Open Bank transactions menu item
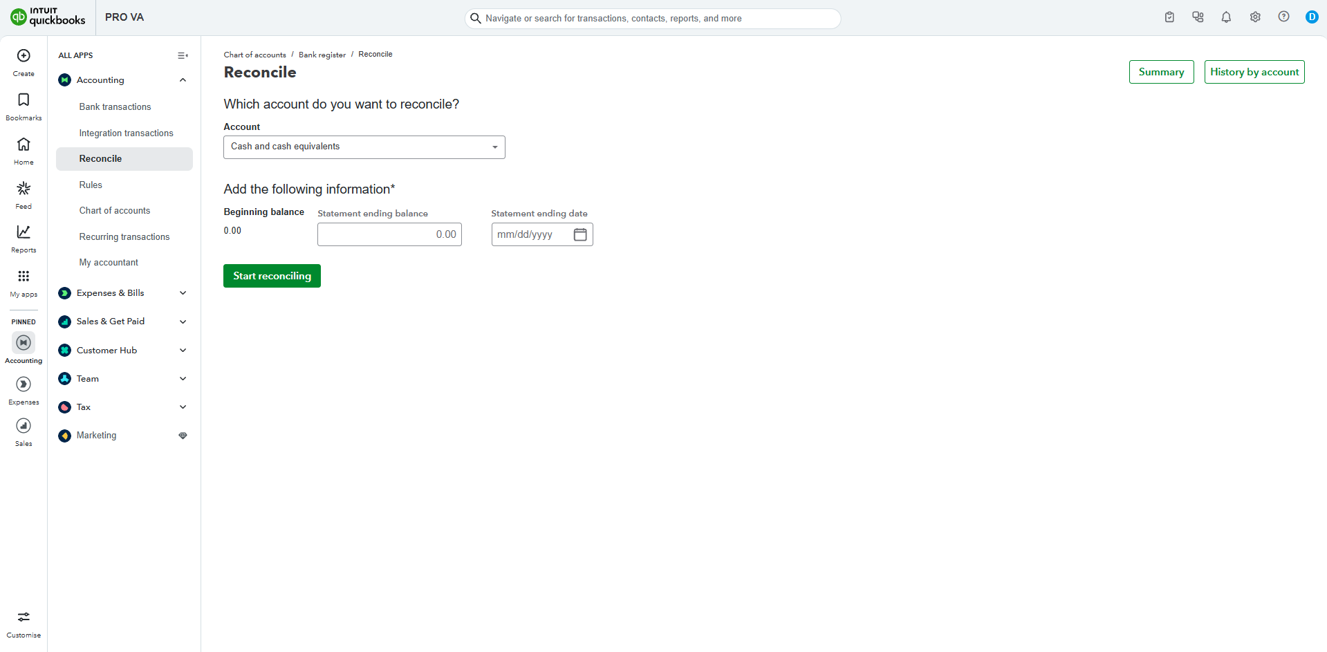1327x652 pixels. point(115,107)
